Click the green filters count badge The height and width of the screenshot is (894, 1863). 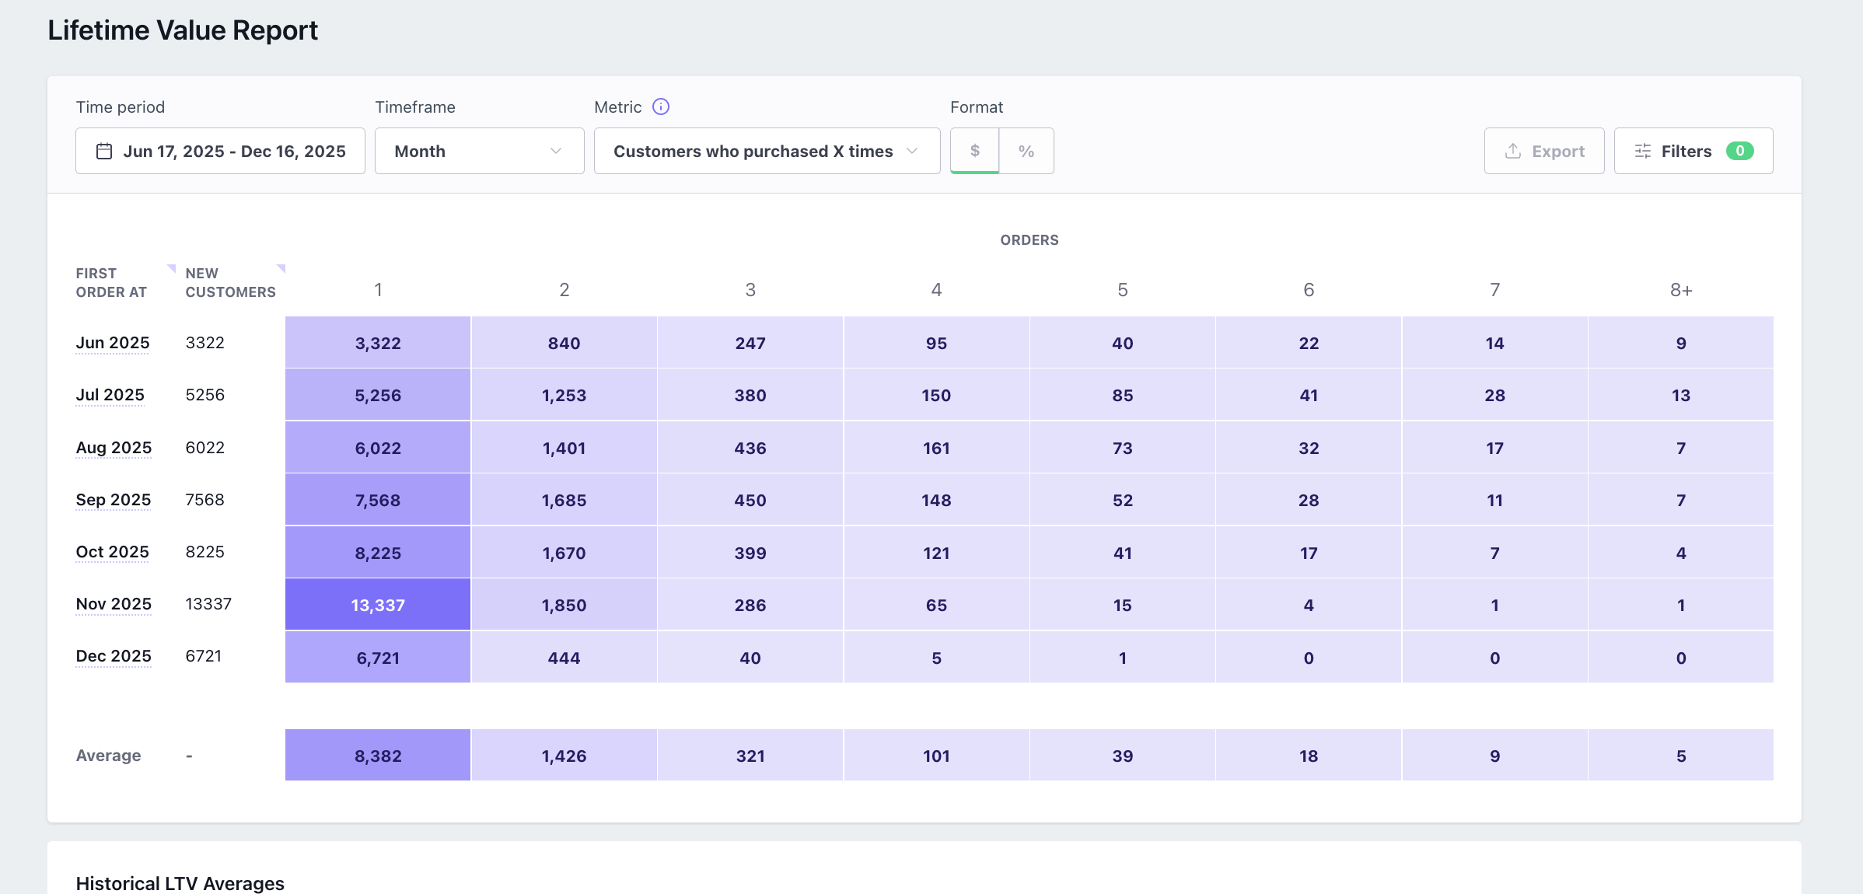click(1739, 151)
